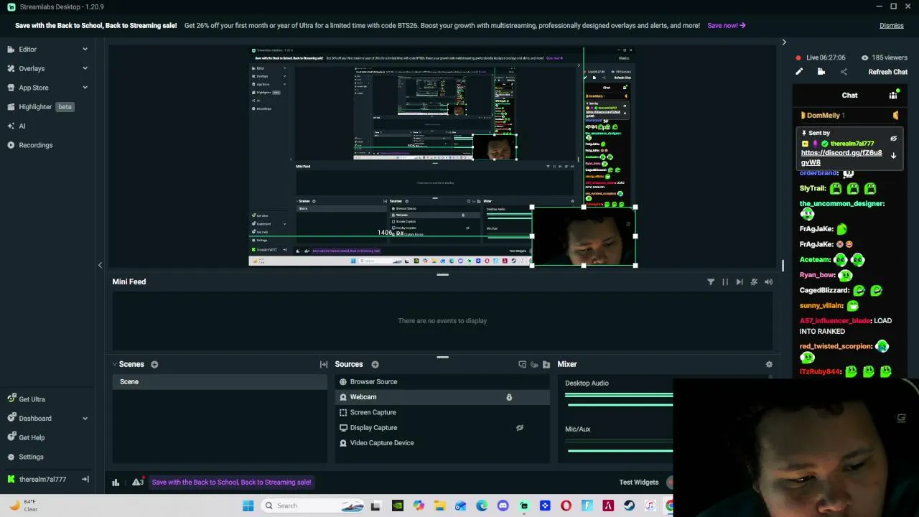
Task: Select the Browser Source row
Action: (x=442, y=382)
